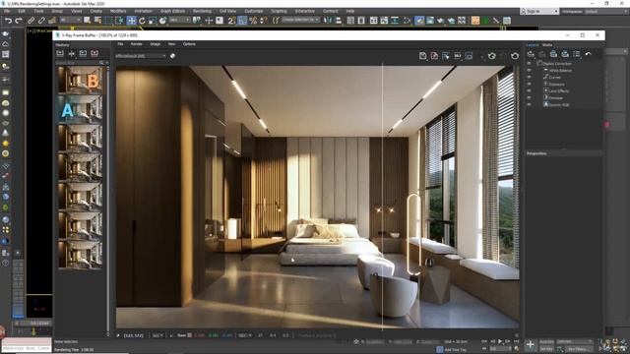
Task: Toggle the Angle Snap icon
Action: point(242,21)
